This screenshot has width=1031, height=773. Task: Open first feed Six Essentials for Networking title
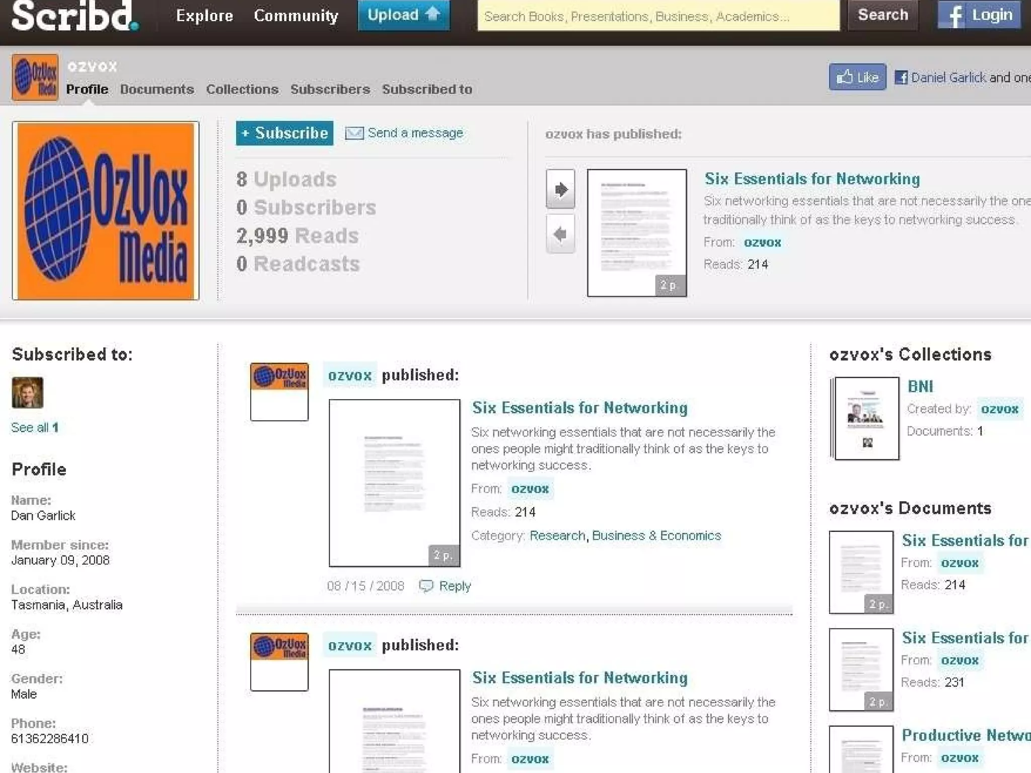(579, 408)
